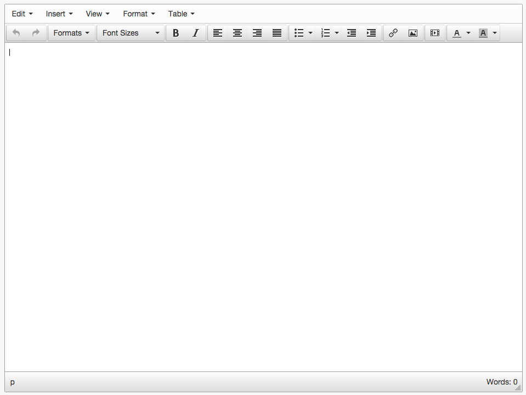Decrease indent using the outdent icon
The image size is (526, 395).
[352, 33]
